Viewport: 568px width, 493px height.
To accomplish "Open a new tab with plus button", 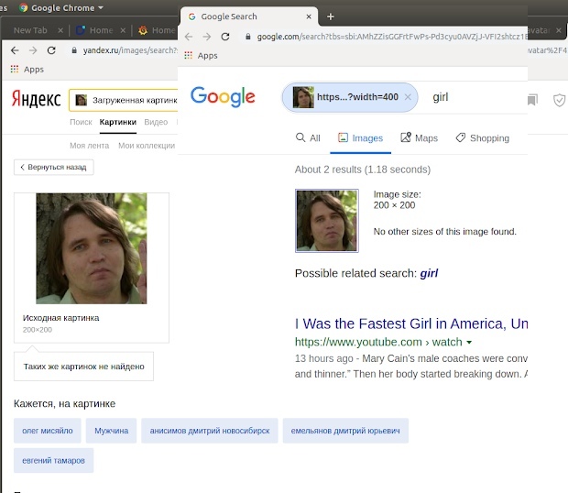I will pos(331,16).
